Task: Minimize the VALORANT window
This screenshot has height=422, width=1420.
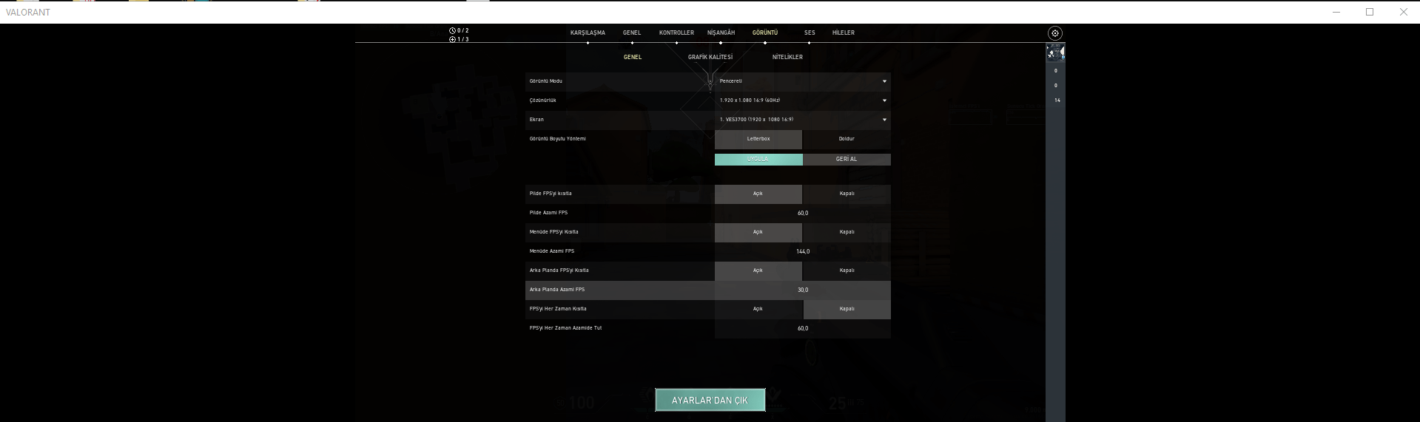Action: (1336, 12)
